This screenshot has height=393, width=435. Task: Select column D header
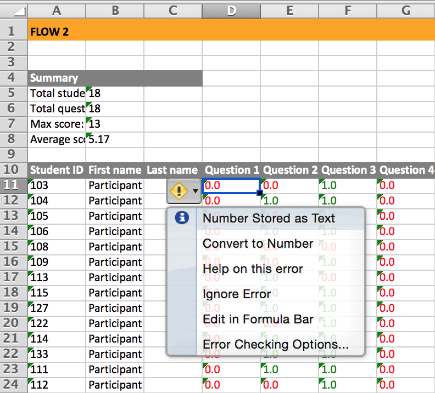231,10
